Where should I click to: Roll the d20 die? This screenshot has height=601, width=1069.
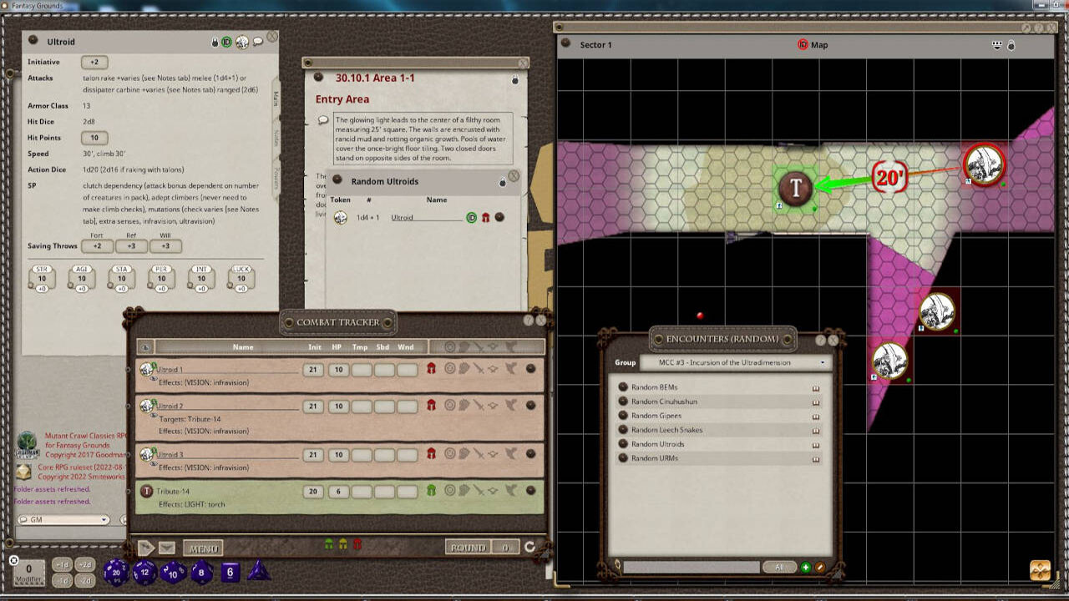coord(115,573)
